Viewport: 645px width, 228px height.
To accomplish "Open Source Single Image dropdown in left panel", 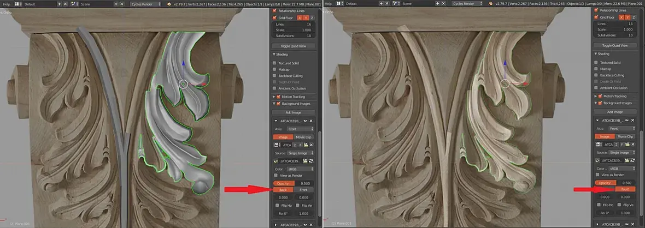I will point(300,153).
